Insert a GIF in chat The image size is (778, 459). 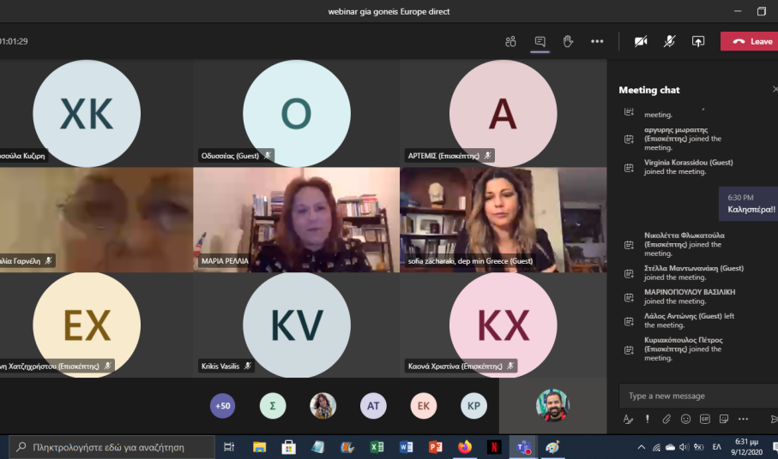(705, 420)
